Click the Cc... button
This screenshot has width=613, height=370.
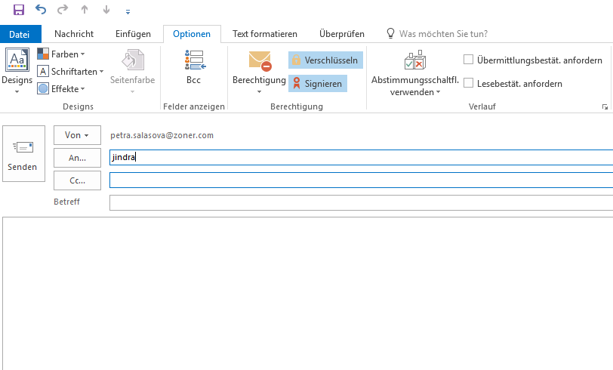coord(77,180)
